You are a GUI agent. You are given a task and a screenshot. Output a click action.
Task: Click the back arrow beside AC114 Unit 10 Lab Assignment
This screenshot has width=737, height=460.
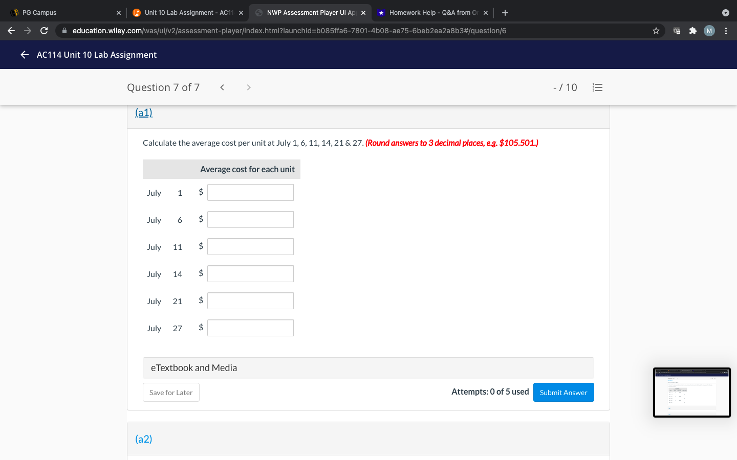point(25,55)
